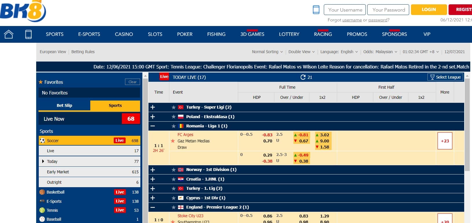This screenshot has width=472, height=223.
Task: Open the CASINO menu
Action: point(124,34)
